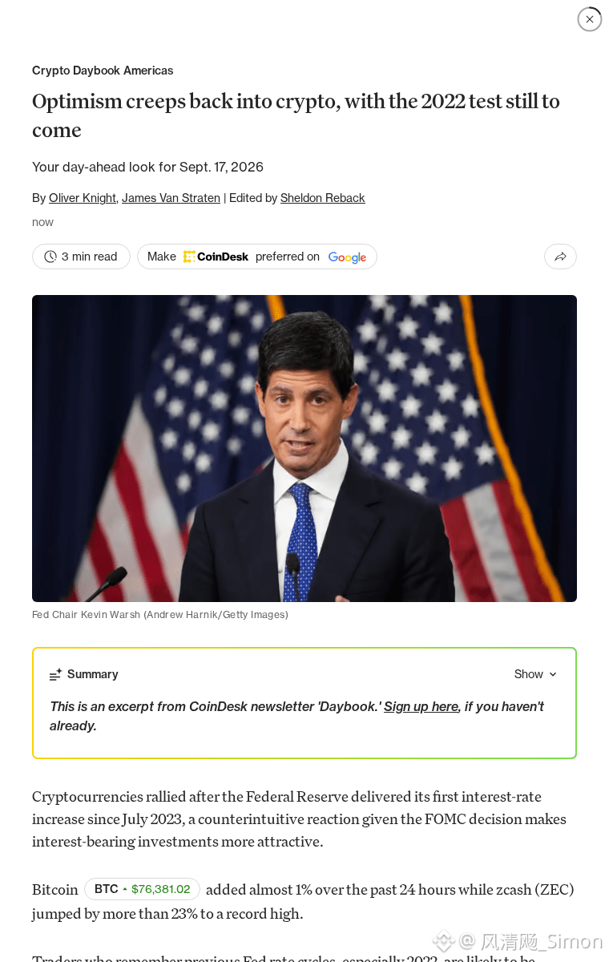This screenshot has width=609, height=962.
Task: Open the BTC $76,381.02 price chip
Action: (142, 889)
